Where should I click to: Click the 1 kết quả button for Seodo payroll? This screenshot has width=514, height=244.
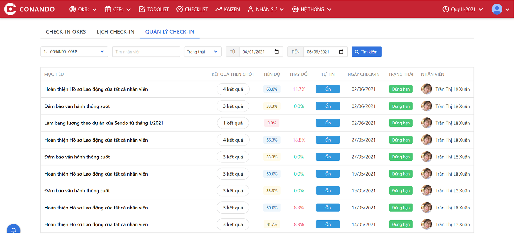tap(233, 123)
